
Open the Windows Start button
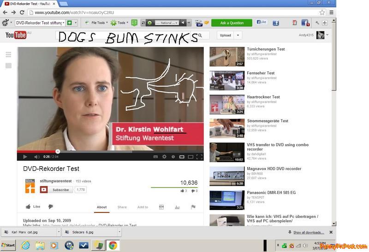8,245
